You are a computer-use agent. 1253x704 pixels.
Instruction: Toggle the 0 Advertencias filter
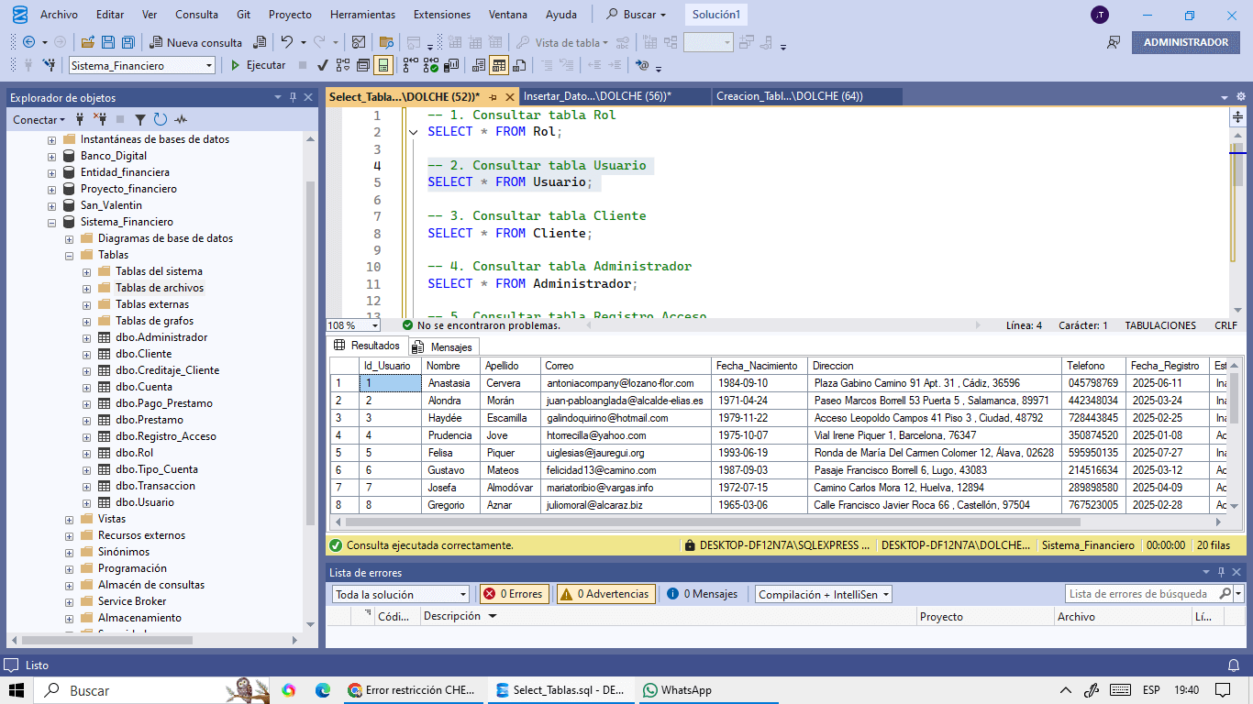(x=605, y=594)
